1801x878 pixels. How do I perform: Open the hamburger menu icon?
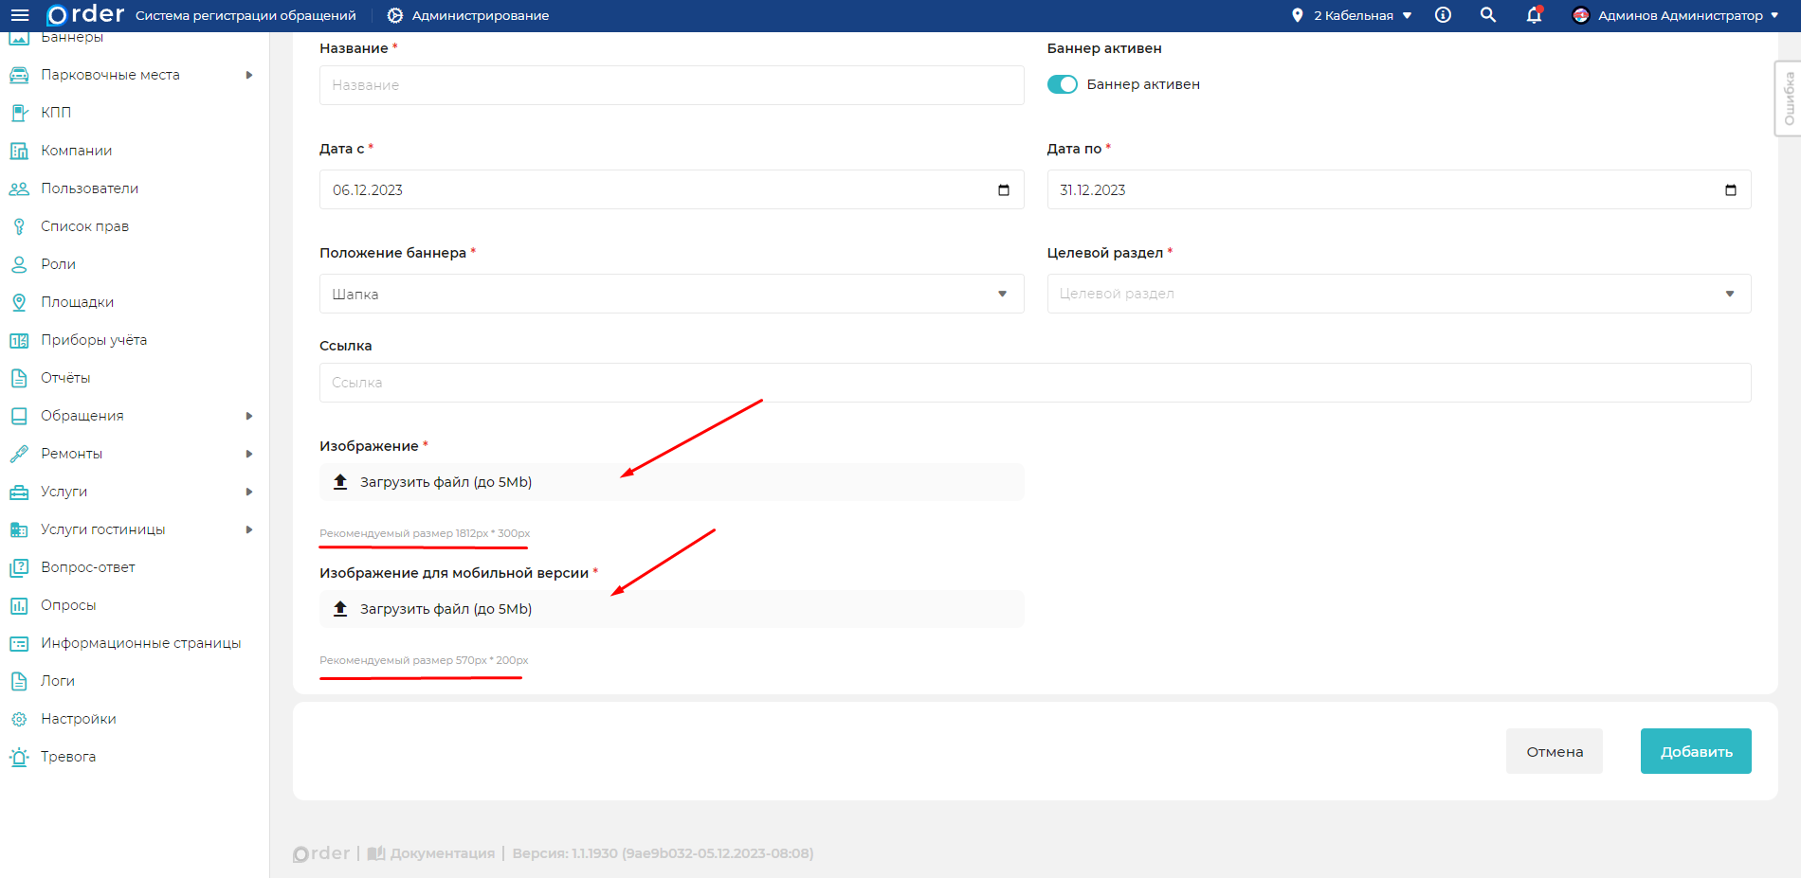(x=20, y=15)
